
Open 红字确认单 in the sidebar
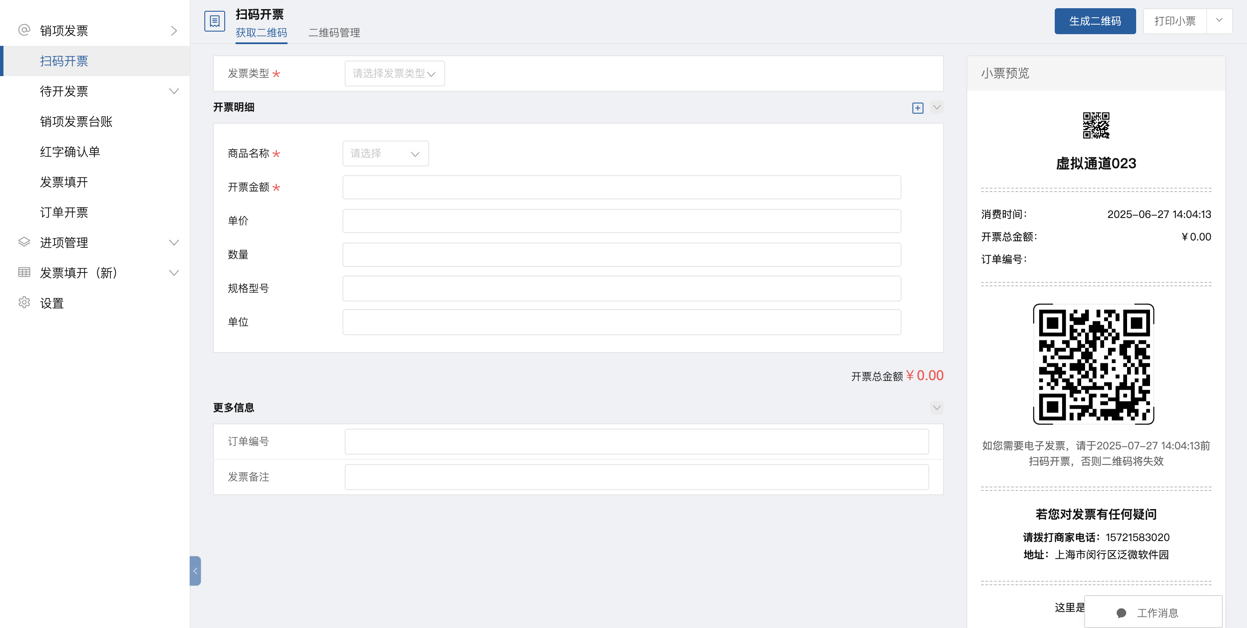click(70, 152)
